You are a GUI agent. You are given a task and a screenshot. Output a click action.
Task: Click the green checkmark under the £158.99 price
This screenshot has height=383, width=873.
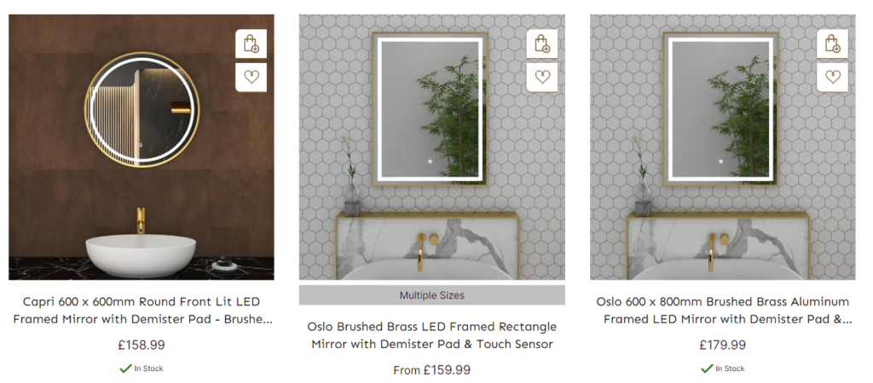(125, 368)
